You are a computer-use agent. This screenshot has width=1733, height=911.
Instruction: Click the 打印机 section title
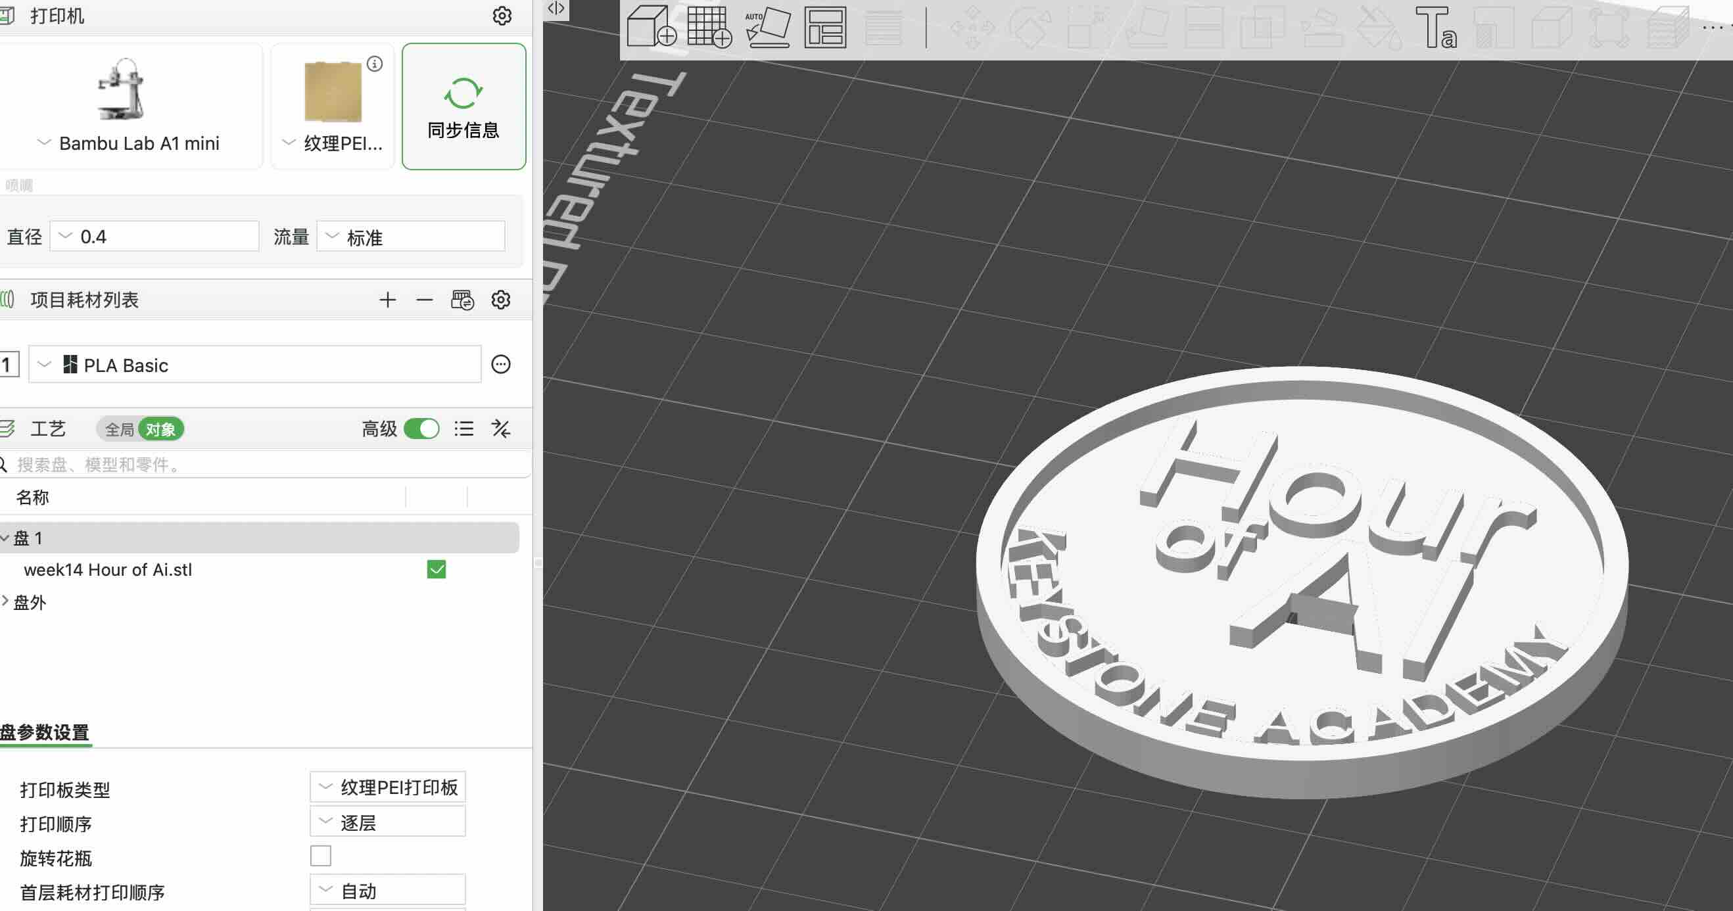click(57, 16)
